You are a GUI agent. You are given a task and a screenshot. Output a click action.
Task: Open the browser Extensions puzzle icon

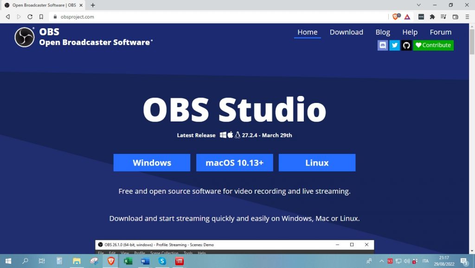tap(431, 16)
